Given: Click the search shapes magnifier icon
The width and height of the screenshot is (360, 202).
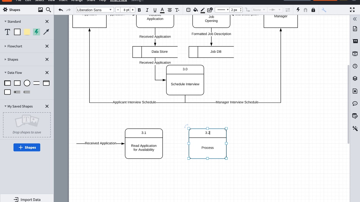Looking at the screenshot, I should [x=48, y=10].
